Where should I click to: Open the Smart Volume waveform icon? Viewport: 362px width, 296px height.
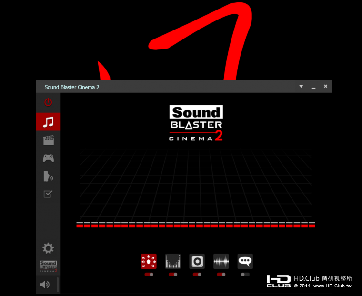221,261
